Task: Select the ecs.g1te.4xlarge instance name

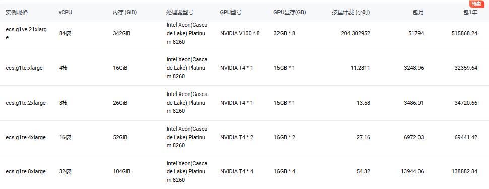Action: click(x=26, y=137)
